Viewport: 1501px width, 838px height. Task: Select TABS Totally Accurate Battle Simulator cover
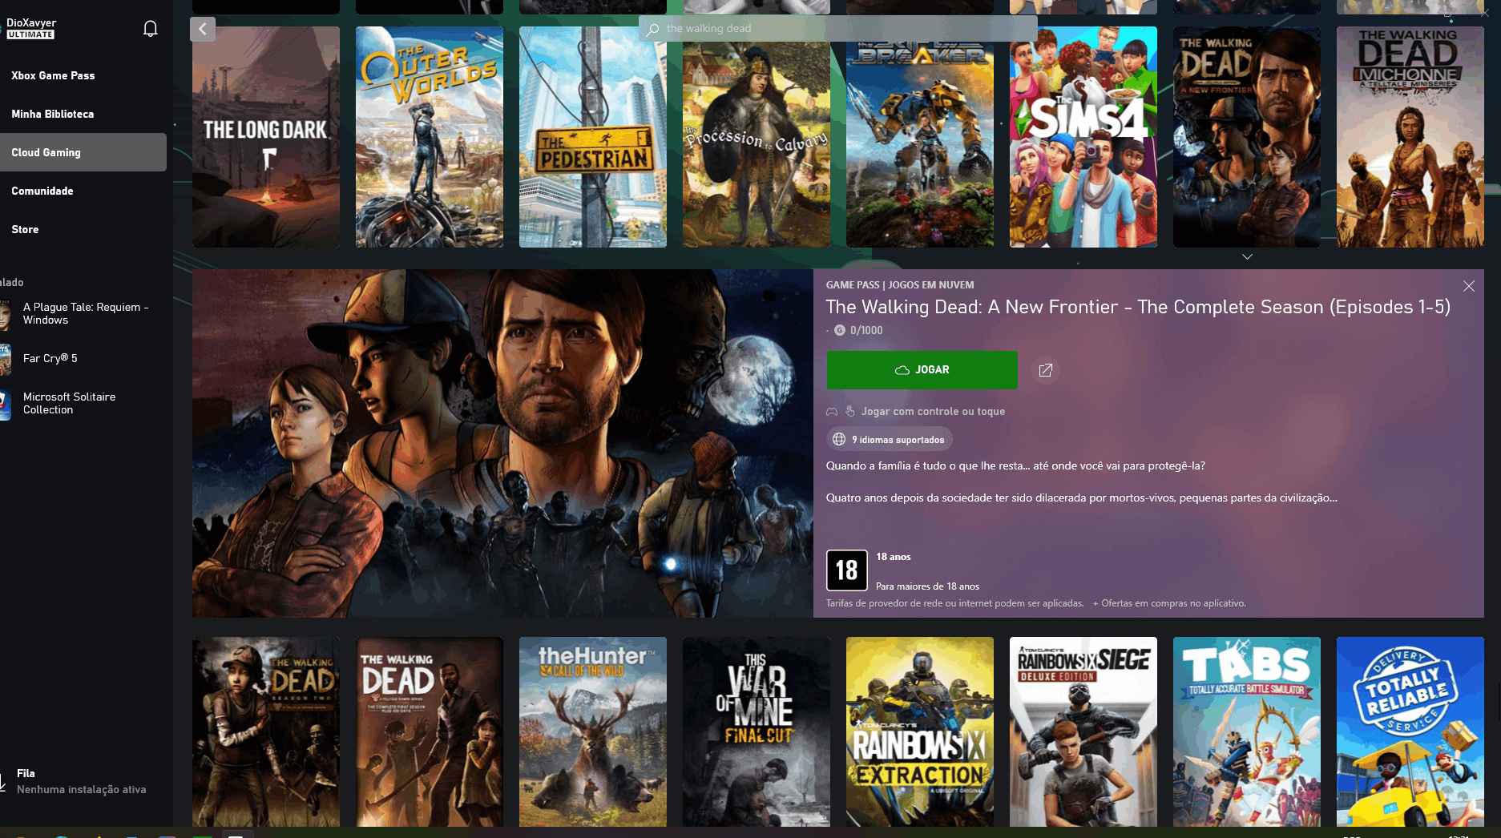(x=1247, y=731)
